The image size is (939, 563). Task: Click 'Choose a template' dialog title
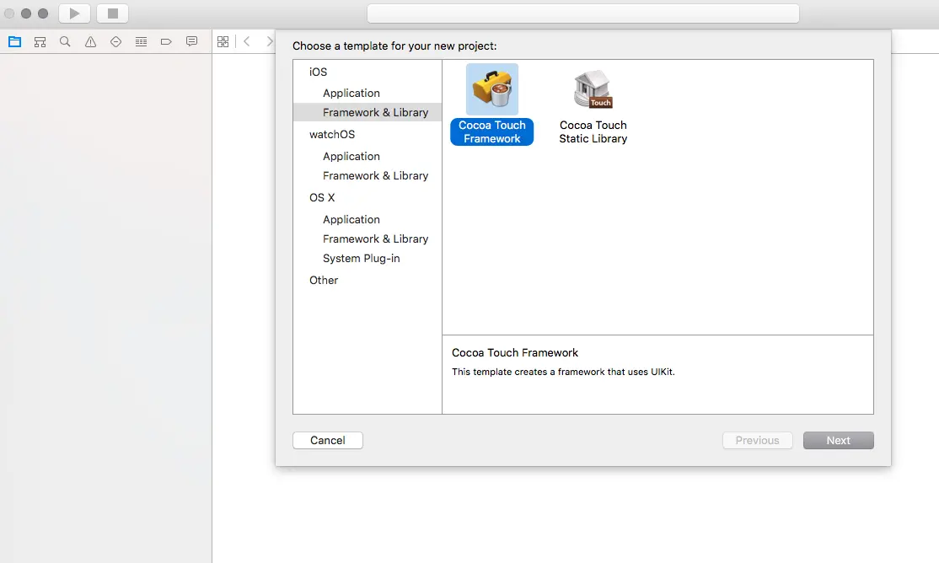point(394,46)
